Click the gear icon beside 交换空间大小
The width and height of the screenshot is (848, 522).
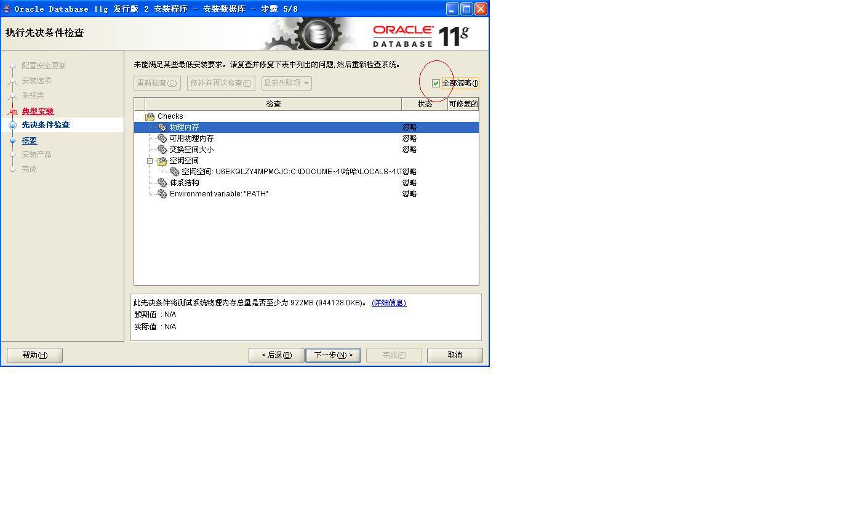tap(162, 150)
